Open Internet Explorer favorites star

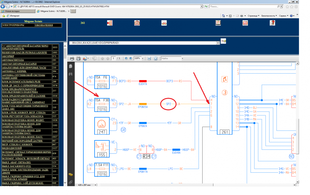[x=292, y=6]
